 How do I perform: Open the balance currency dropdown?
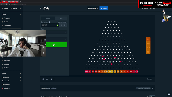pos(93,8)
